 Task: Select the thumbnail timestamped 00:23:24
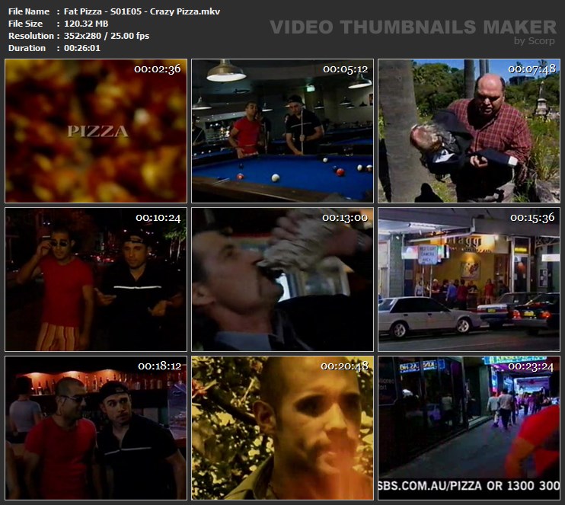tap(469, 428)
